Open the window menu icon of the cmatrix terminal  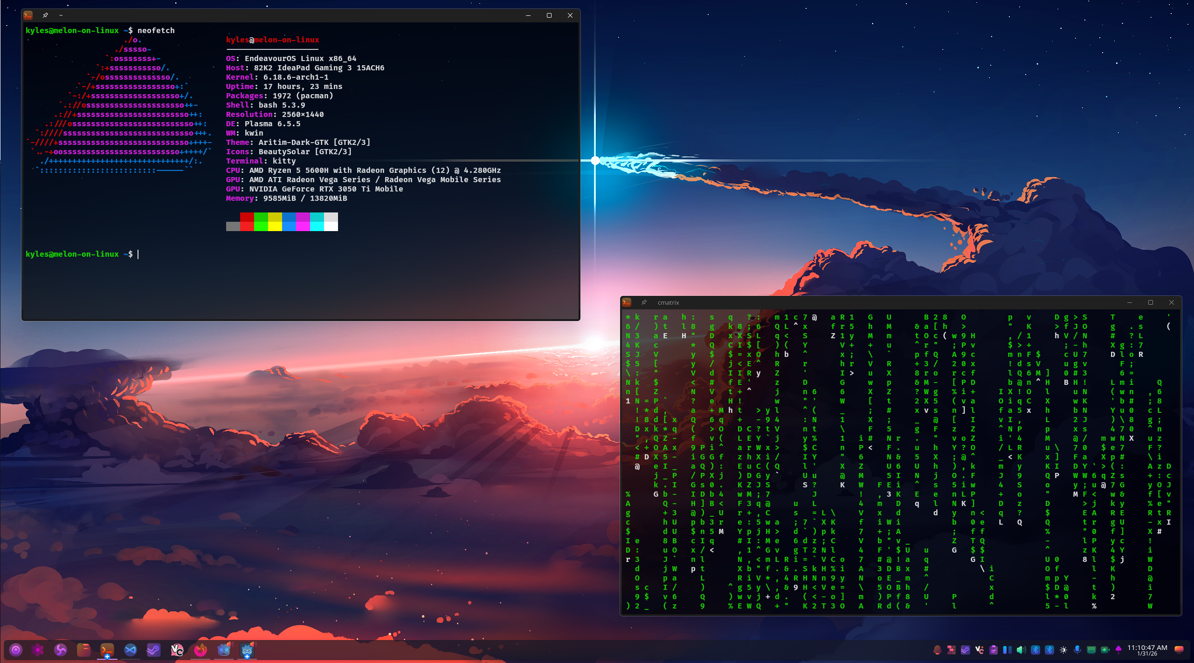[627, 302]
